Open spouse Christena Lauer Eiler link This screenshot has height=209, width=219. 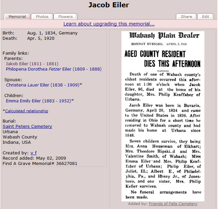[43, 85]
